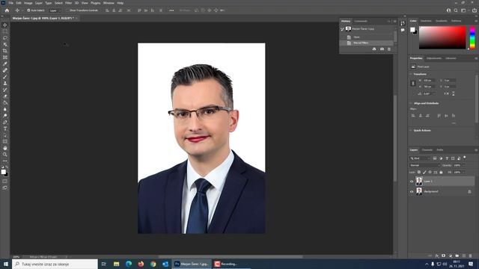Open the Fill percentage dropdown

point(463,173)
